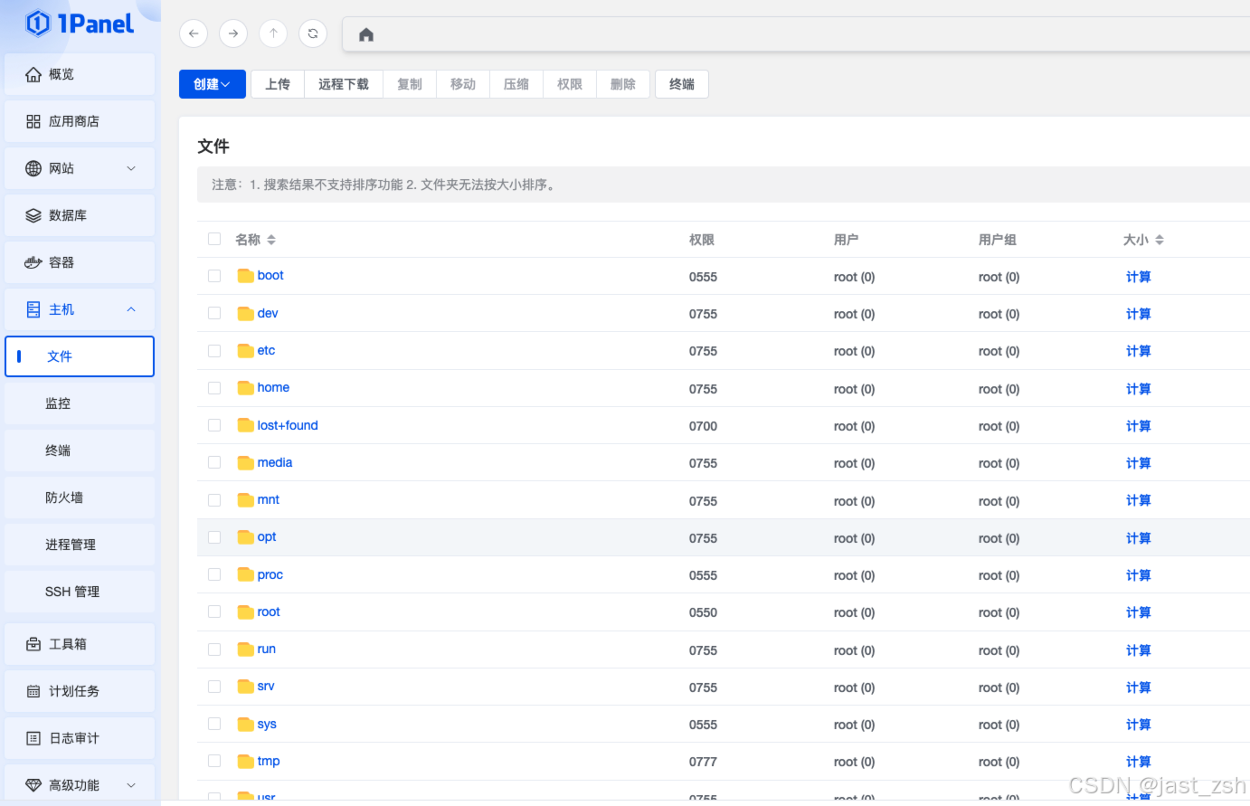Viewport: 1250px width, 806px height.
Task: Click the 权限 column header
Action: point(702,240)
